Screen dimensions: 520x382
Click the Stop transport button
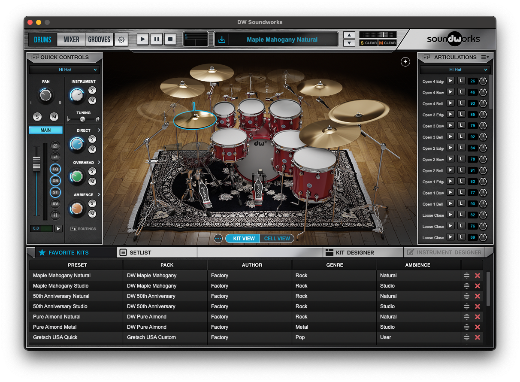pyautogui.click(x=170, y=39)
